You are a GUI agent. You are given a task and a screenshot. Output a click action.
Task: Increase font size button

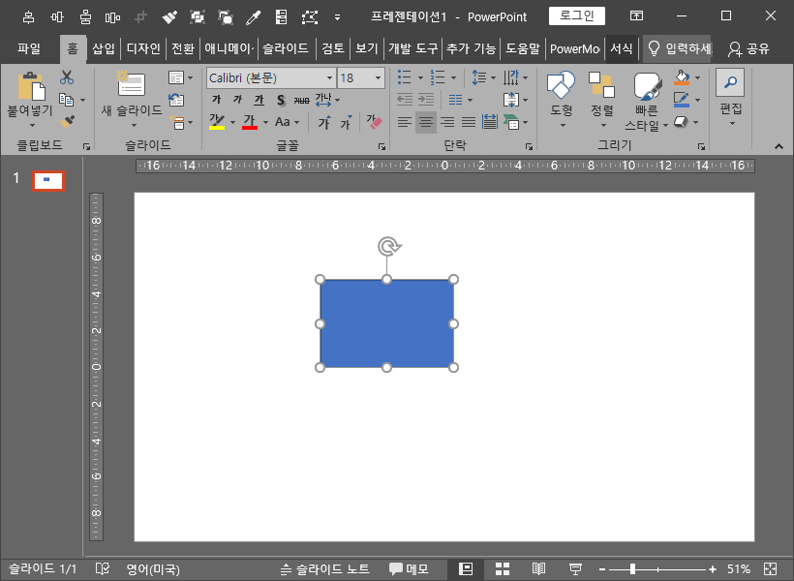click(x=324, y=122)
